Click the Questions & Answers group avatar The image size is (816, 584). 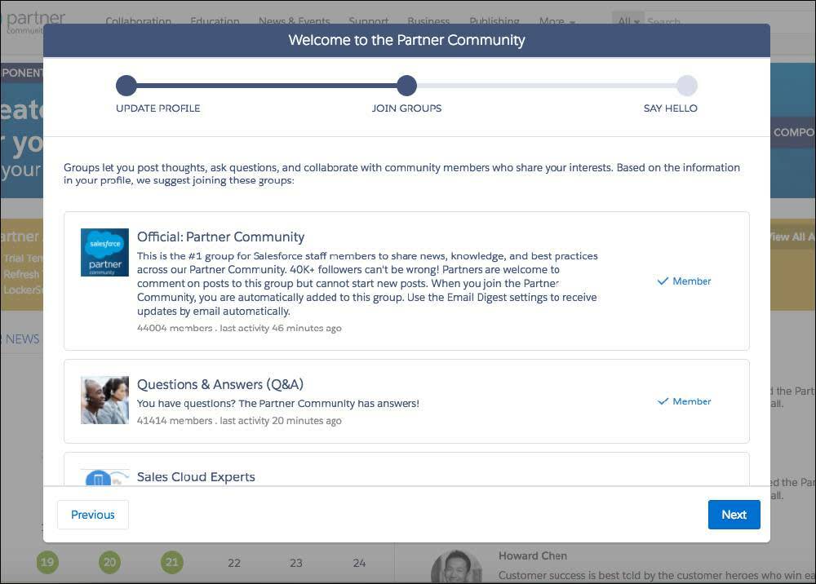104,399
